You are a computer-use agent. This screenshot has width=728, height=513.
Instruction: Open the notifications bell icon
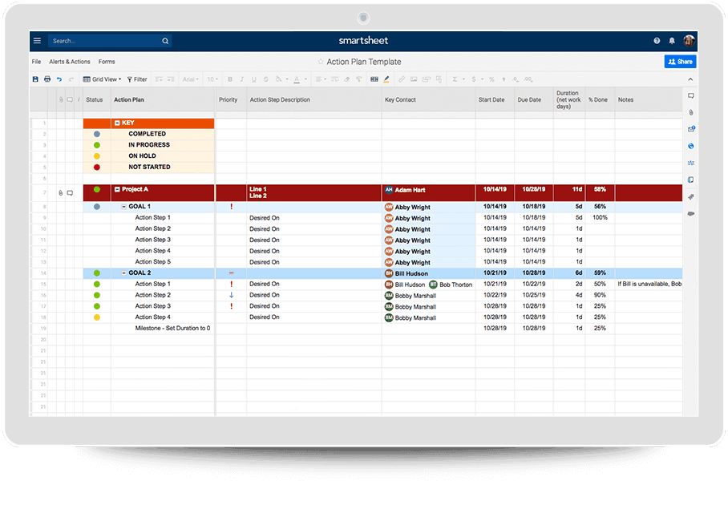(x=672, y=41)
